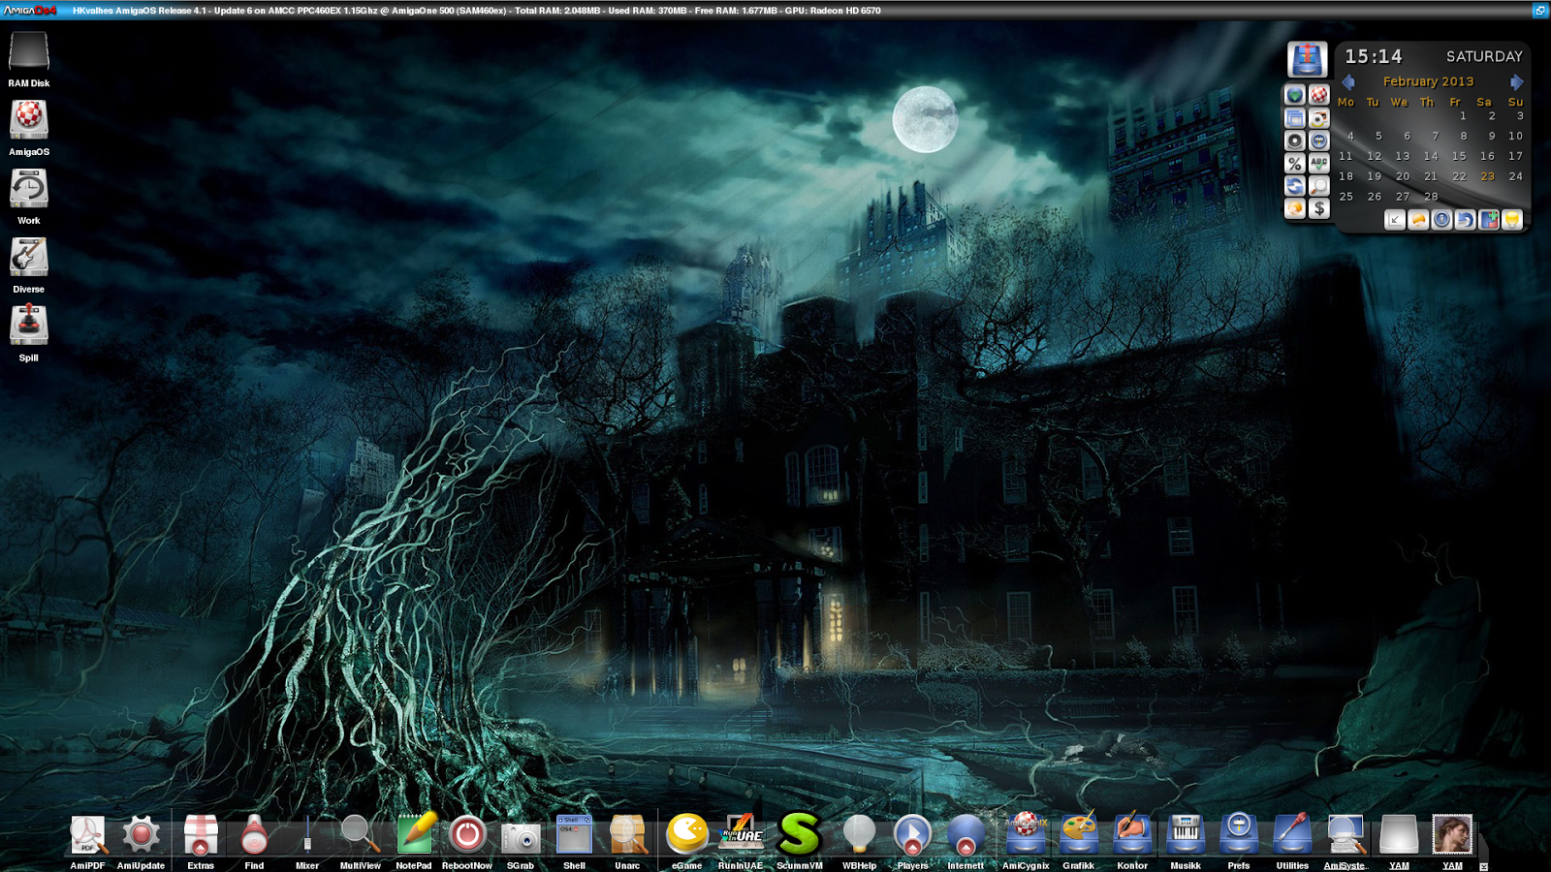
Task: Click the info button under calendar
Action: pyautogui.click(x=1441, y=220)
